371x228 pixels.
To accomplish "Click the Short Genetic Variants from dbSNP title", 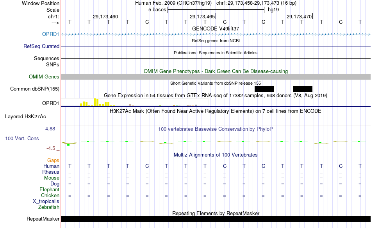I will 216,83.
